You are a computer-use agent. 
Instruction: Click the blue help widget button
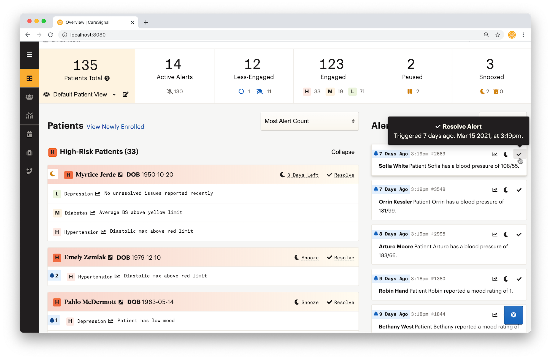(514, 315)
